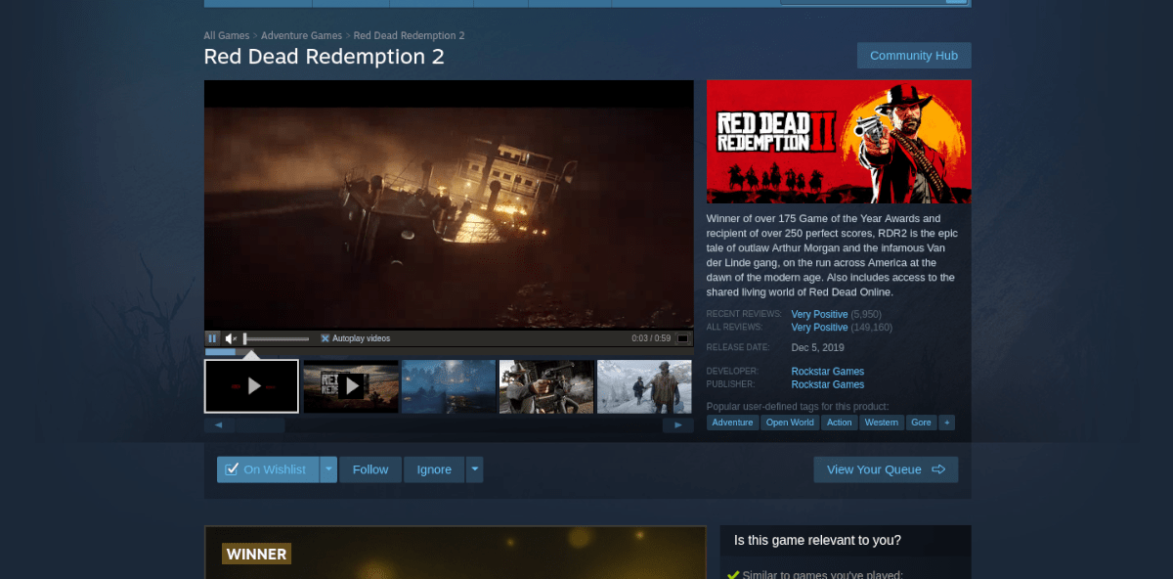This screenshot has width=1173, height=579.
Task: Open developer Rockstar Games link
Action: [828, 372]
